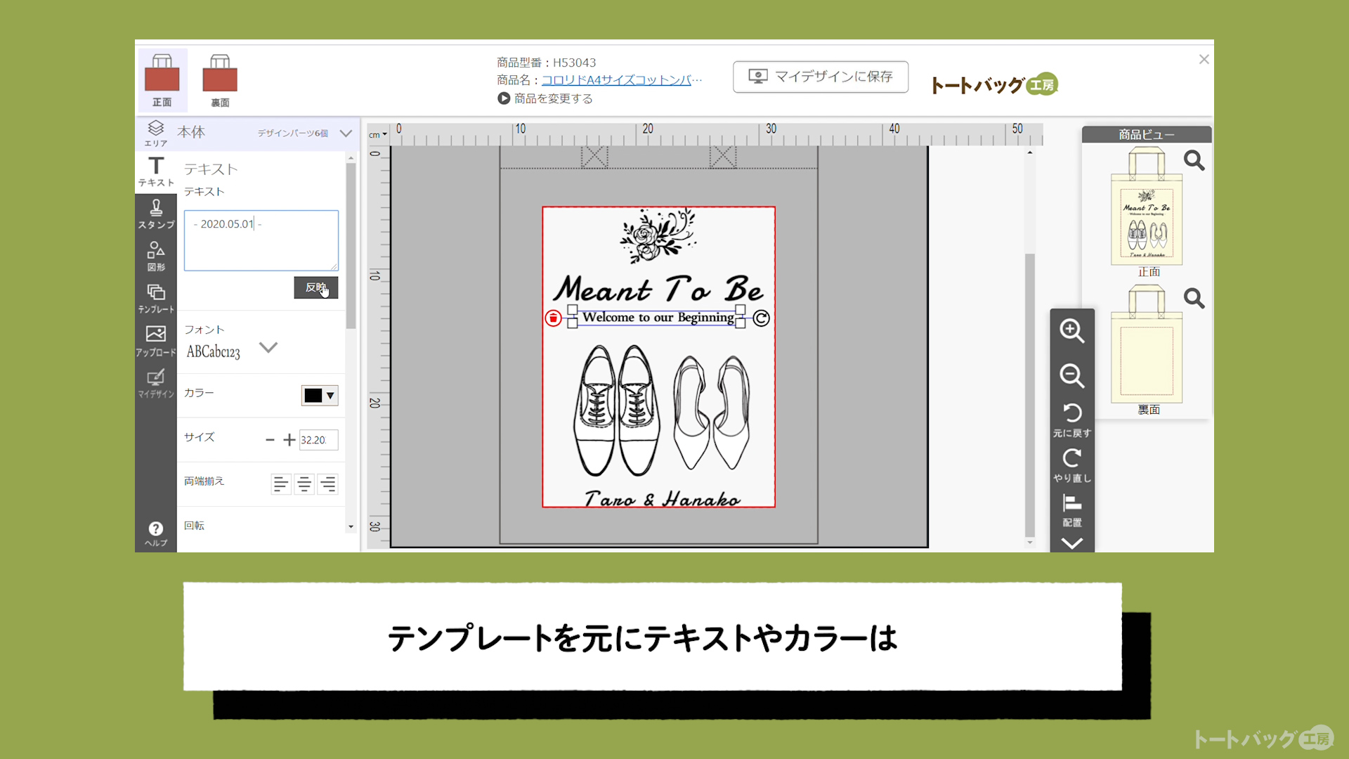Select the スタンプ stamp tool

156,214
